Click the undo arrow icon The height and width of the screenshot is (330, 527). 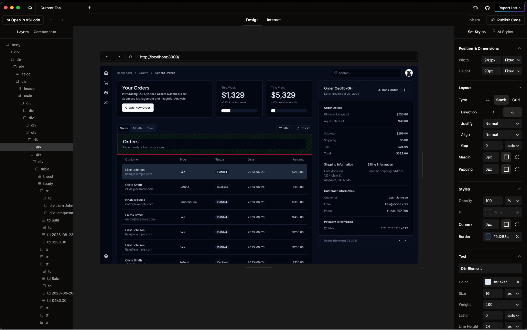(x=51, y=20)
